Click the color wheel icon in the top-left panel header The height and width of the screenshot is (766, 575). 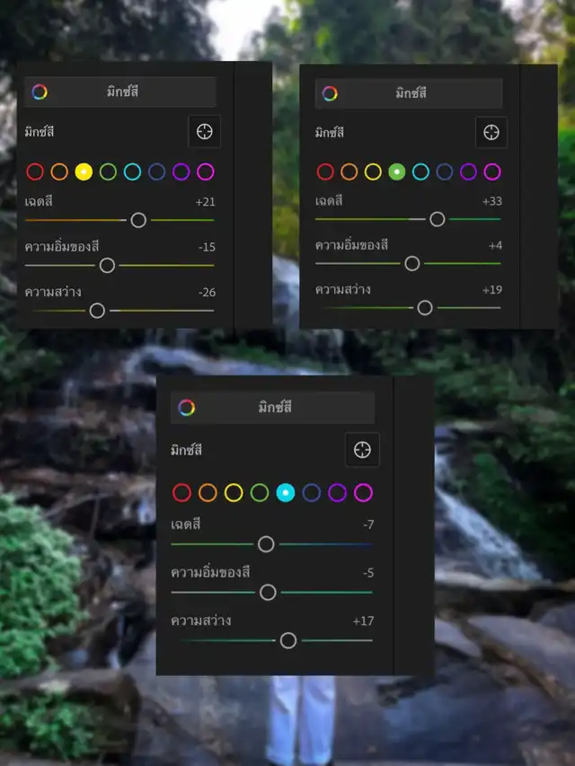[39, 92]
